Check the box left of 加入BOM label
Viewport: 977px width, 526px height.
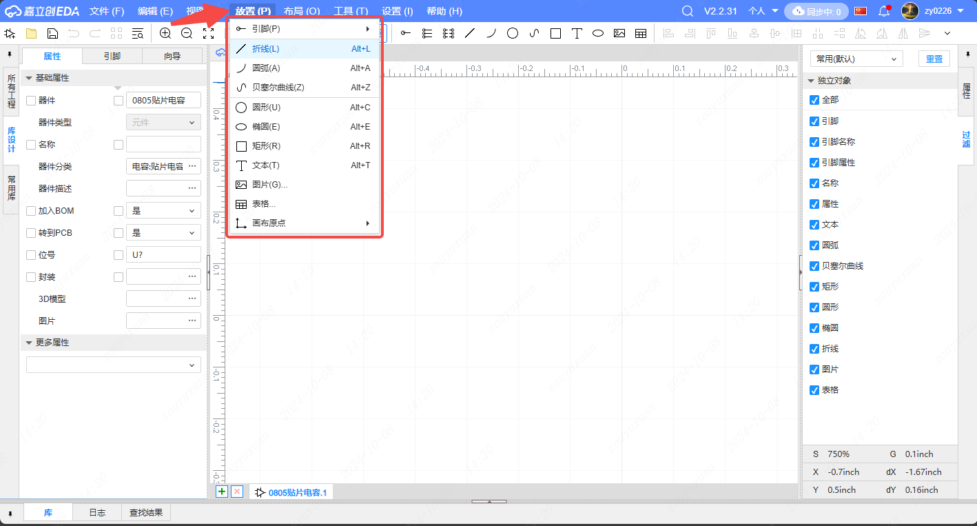pyautogui.click(x=31, y=211)
